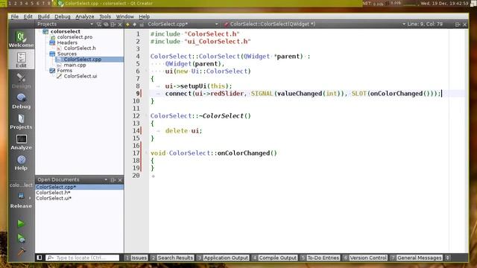477x268 pixels.
Task: Split the editor view
Action: click(x=458, y=25)
